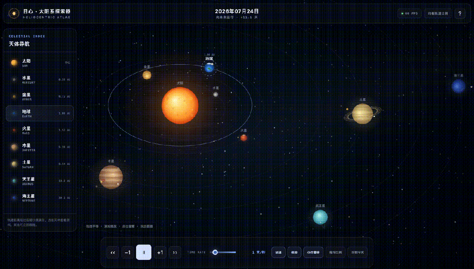Select 金星 VENUS in the navigation list
This screenshot has height=269, width=474.
39,97
